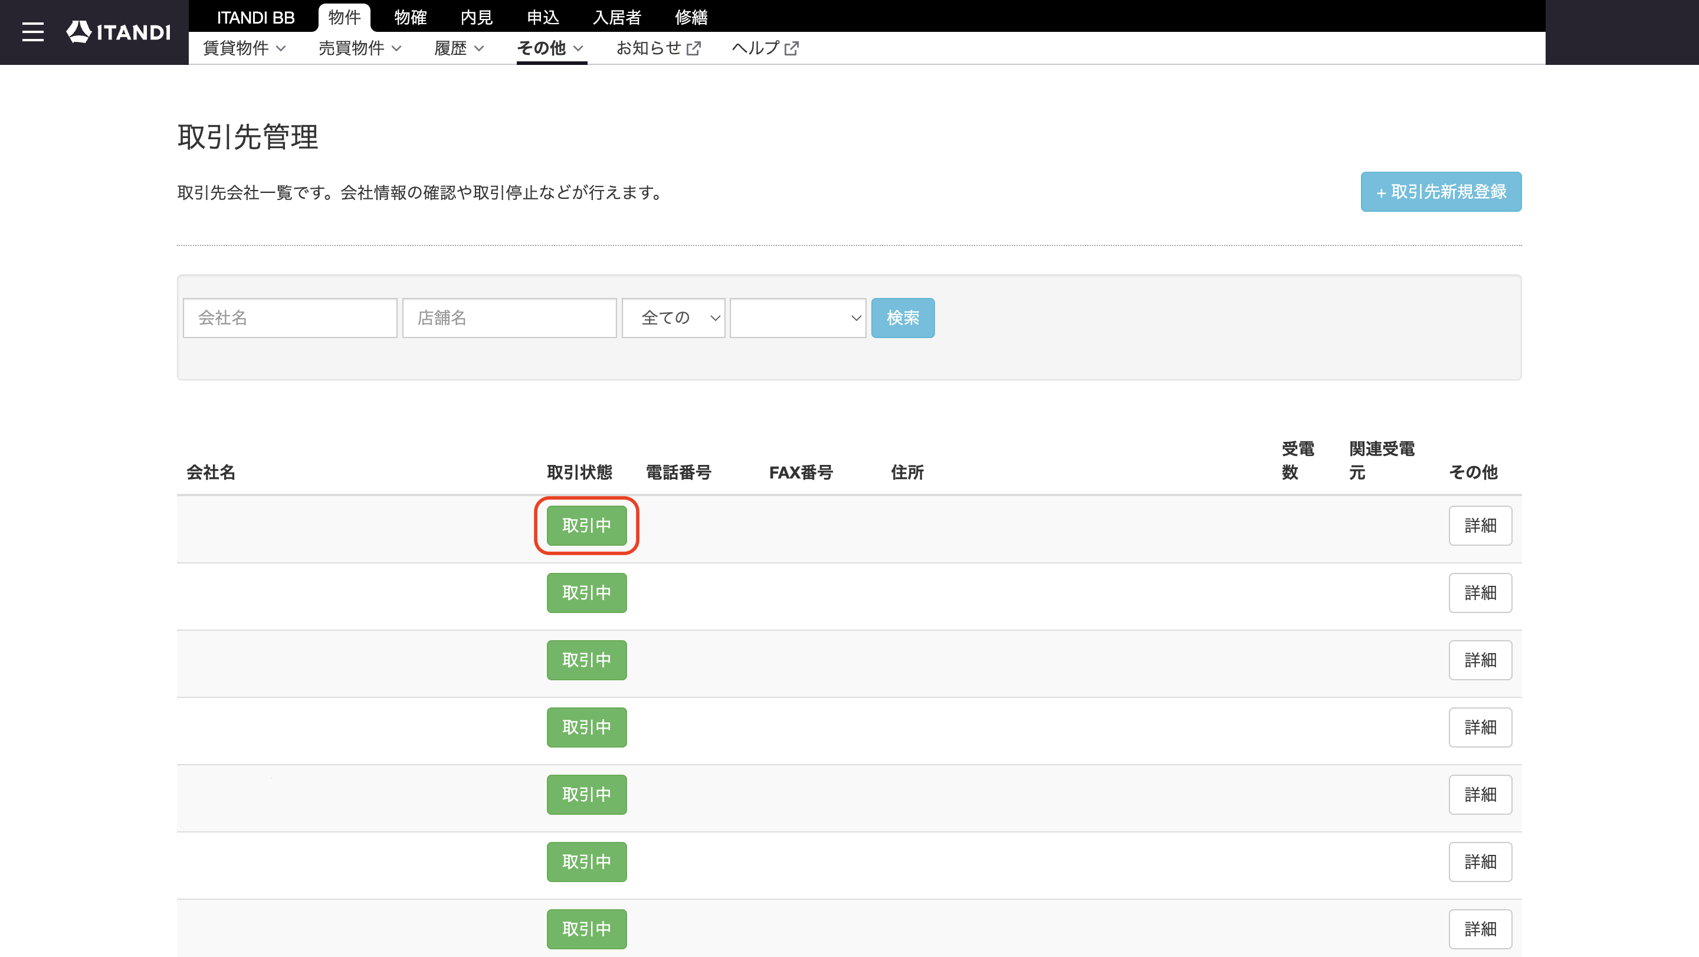The image size is (1699, 957).
Task: Open the hamburger menu icon
Action: click(32, 32)
